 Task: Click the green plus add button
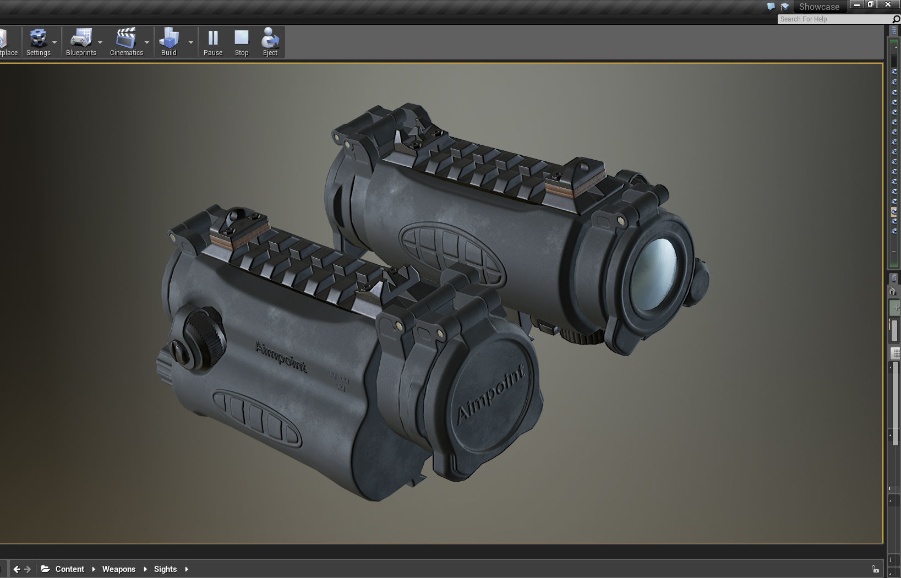click(x=895, y=308)
